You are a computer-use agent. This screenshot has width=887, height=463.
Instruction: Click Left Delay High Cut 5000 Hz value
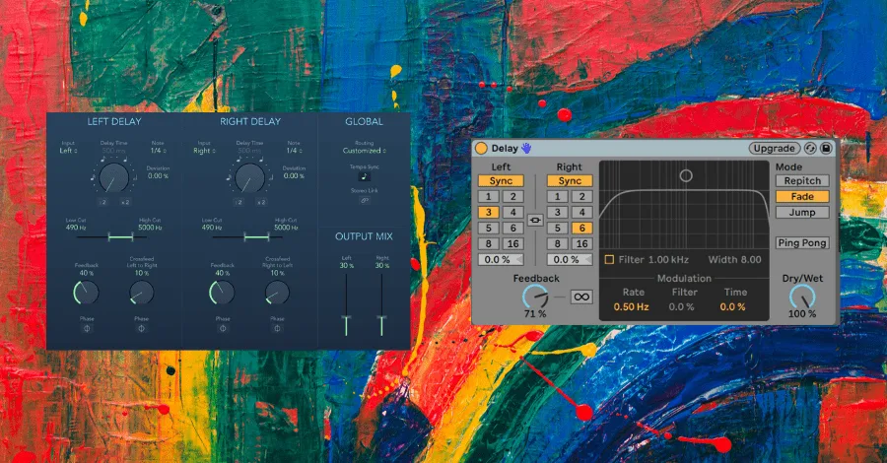pos(150,228)
